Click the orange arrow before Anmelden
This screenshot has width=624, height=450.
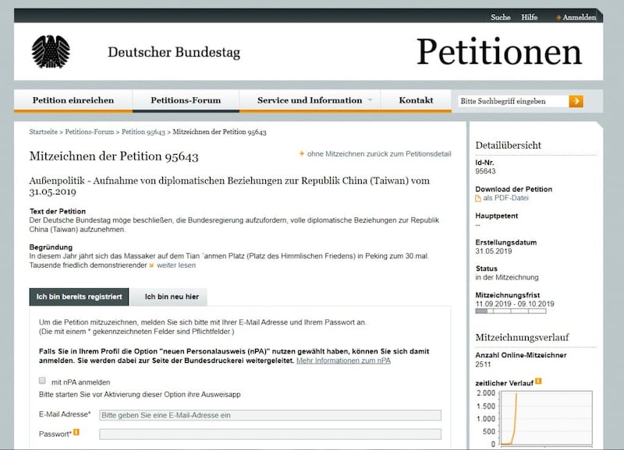tap(558, 17)
